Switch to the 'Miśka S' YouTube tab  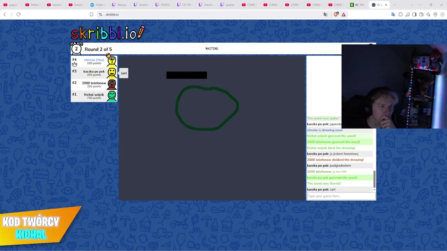pos(33,5)
